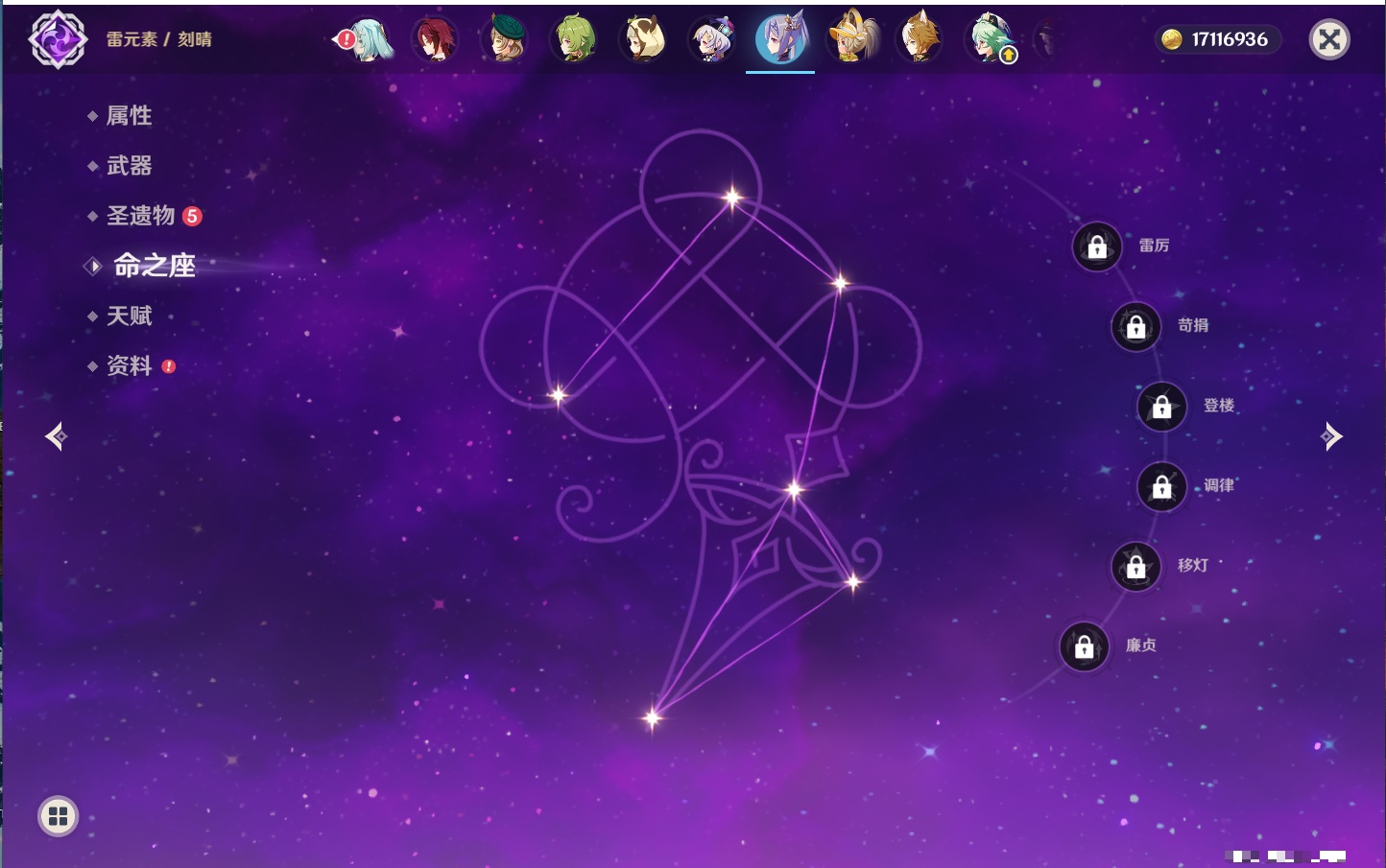Image resolution: width=1386 pixels, height=868 pixels.
Task: Select the green-haired character portrait
Action: pyautogui.click(x=574, y=39)
